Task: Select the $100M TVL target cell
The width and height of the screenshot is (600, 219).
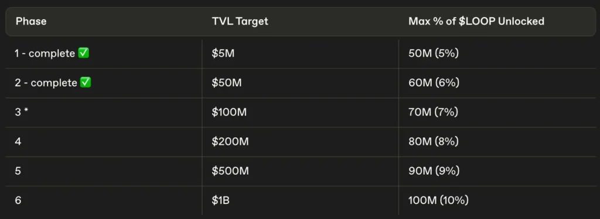Action: click(x=301, y=113)
